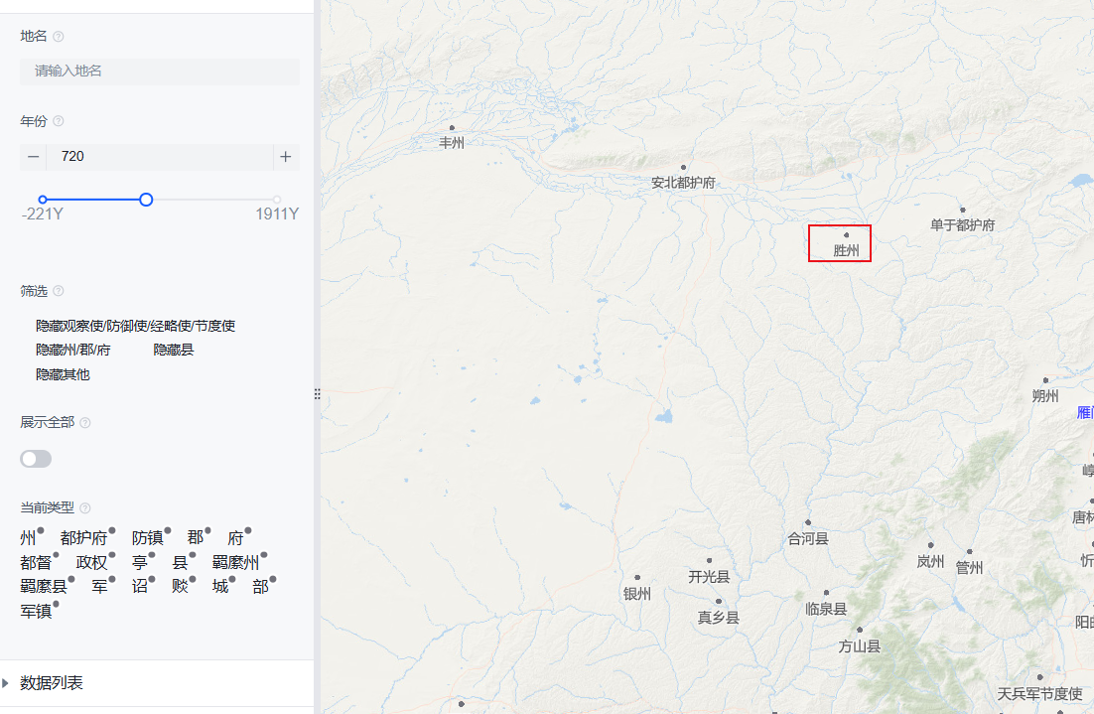Viewport: 1094px width, 714px height.
Task: Select the 羁縻州 type label
Action: [235, 562]
